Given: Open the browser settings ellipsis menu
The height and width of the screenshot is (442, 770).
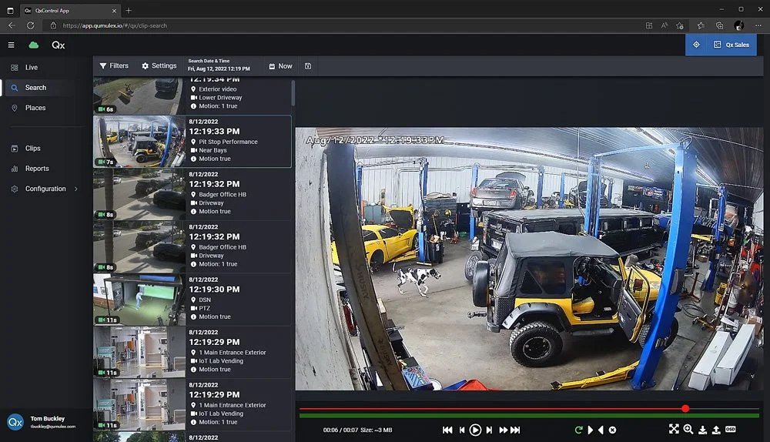Looking at the screenshot, I should click(758, 25).
